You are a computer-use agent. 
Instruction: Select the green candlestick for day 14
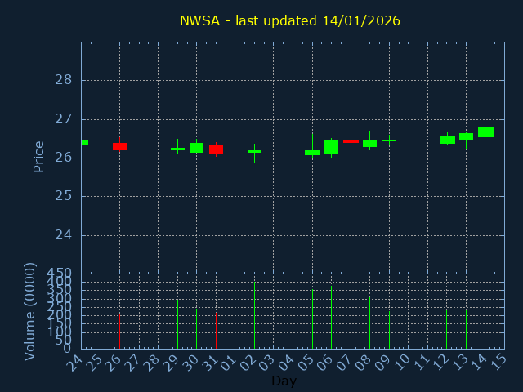coord(485,132)
